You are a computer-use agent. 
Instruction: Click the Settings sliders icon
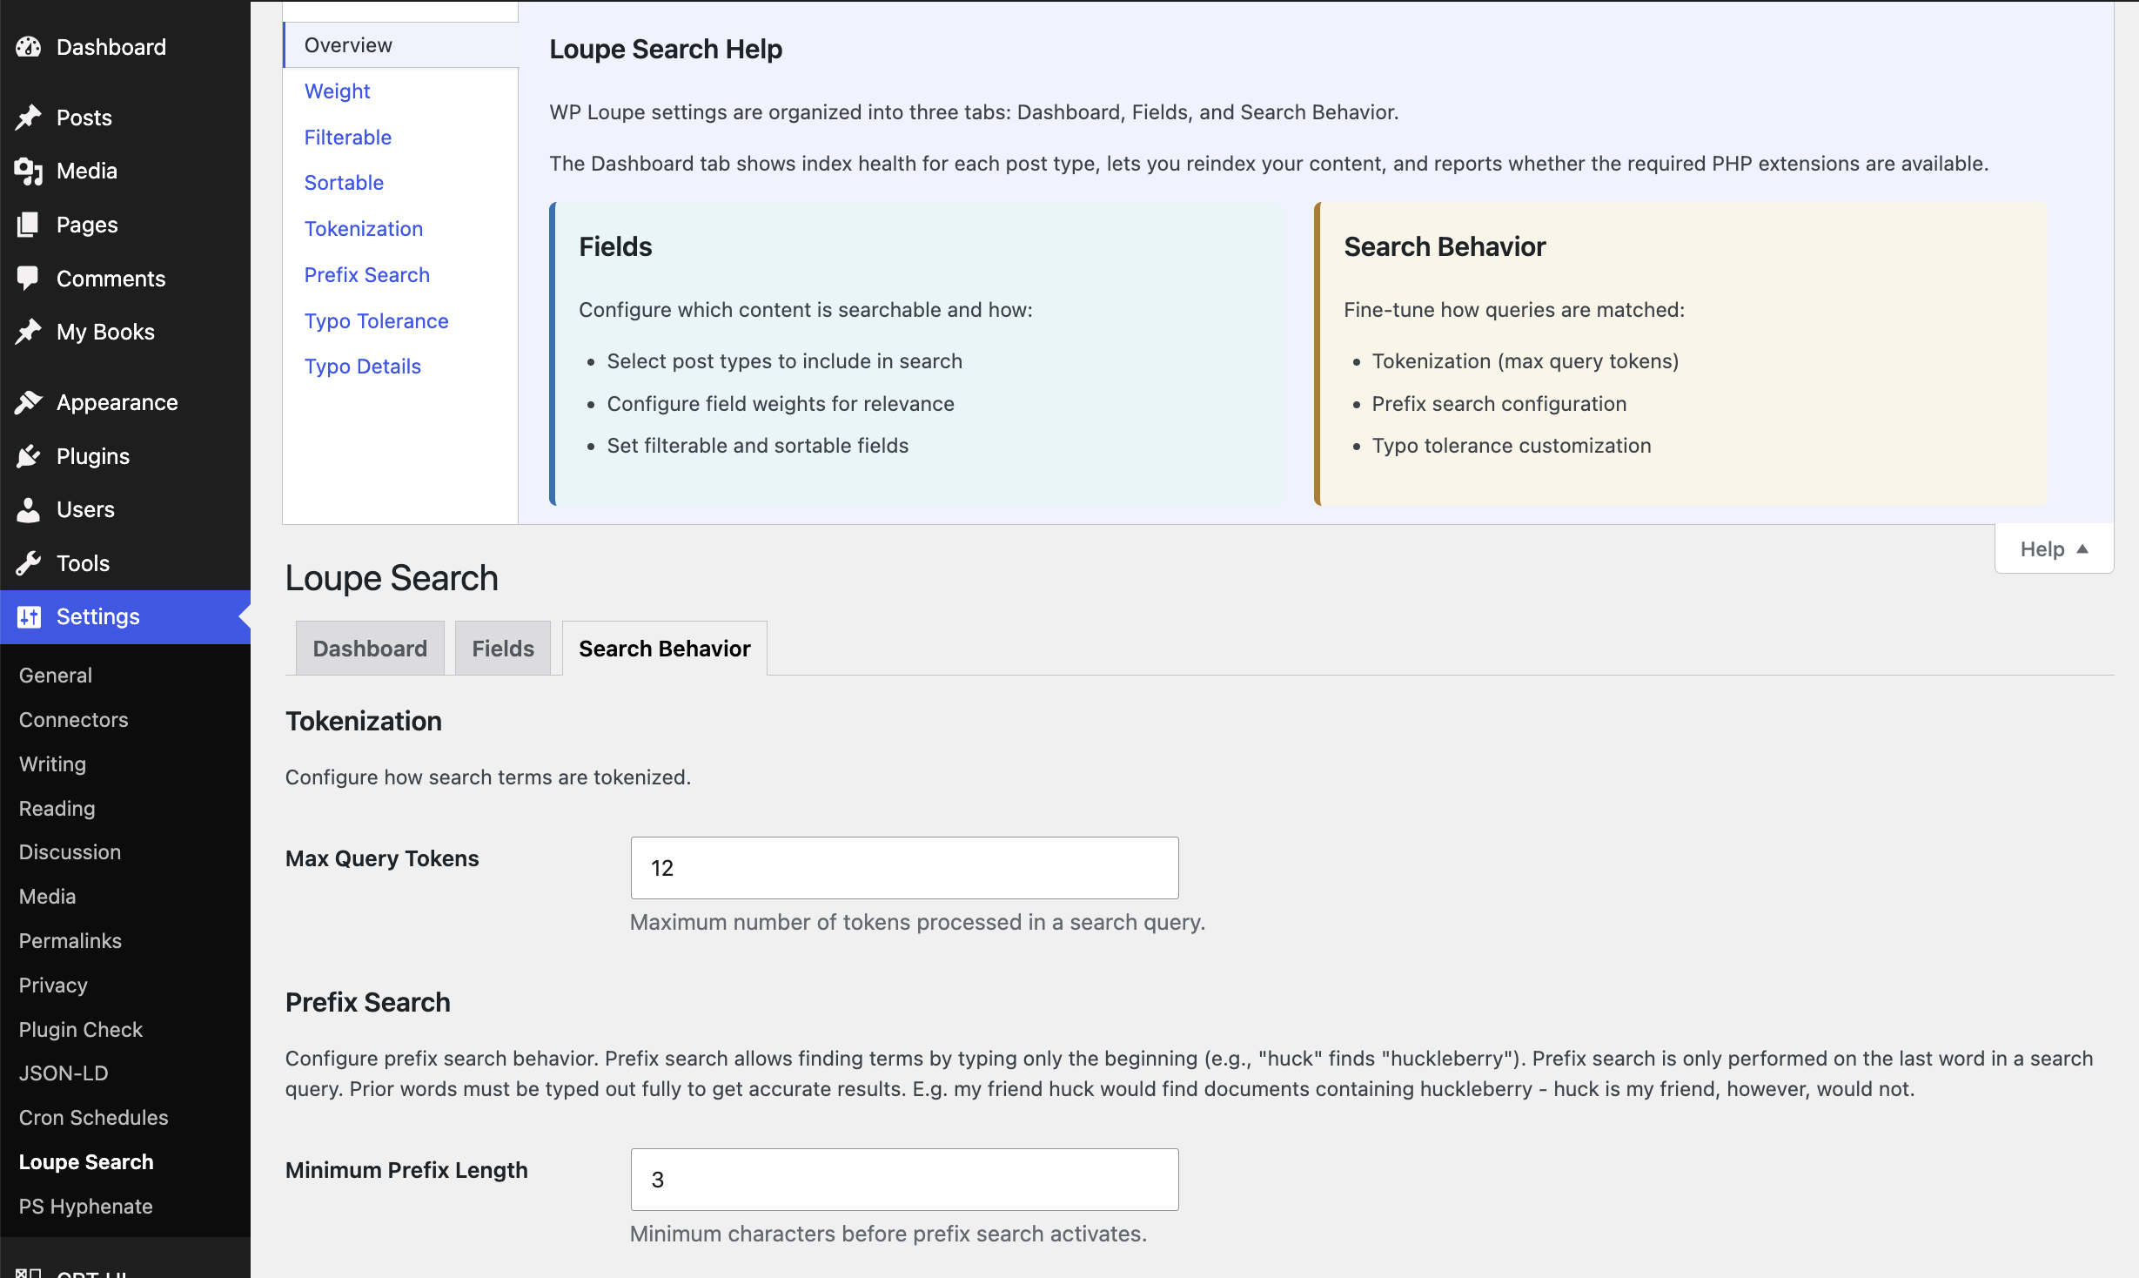tap(29, 617)
